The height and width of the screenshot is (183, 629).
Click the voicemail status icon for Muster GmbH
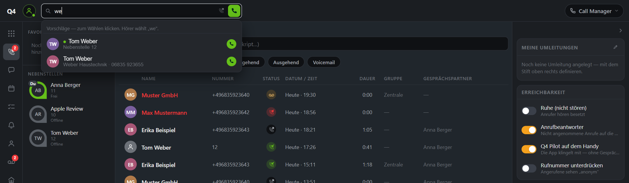[x=271, y=95]
